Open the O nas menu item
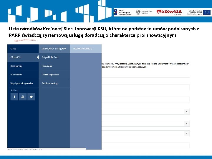Screen dimensions: 212x159 pos(23,49)
